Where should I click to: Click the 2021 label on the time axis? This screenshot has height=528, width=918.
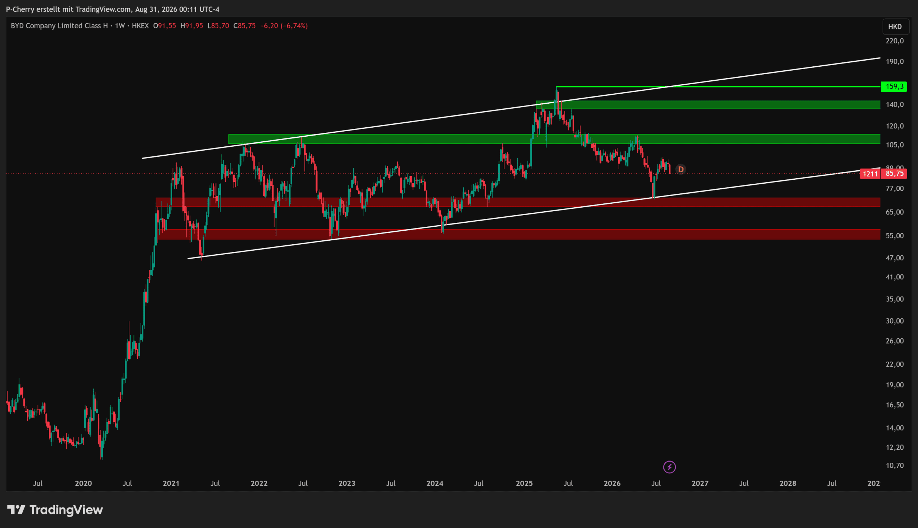[171, 483]
